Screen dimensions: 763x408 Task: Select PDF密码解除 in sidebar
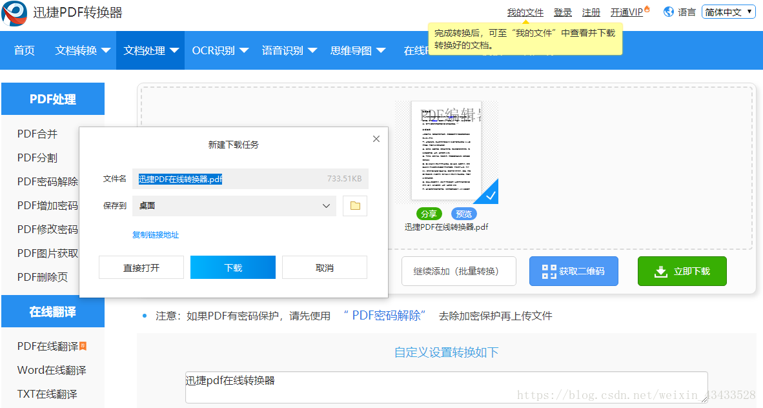[x=48, y=181]
